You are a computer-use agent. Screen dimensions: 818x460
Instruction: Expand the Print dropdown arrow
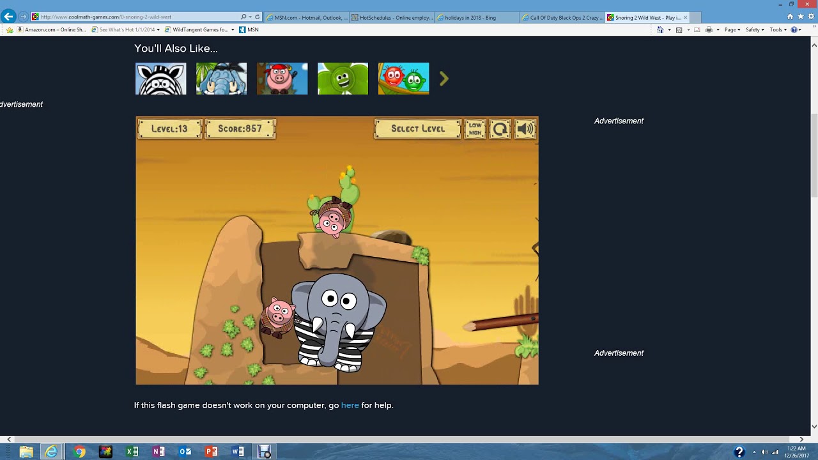718,29
